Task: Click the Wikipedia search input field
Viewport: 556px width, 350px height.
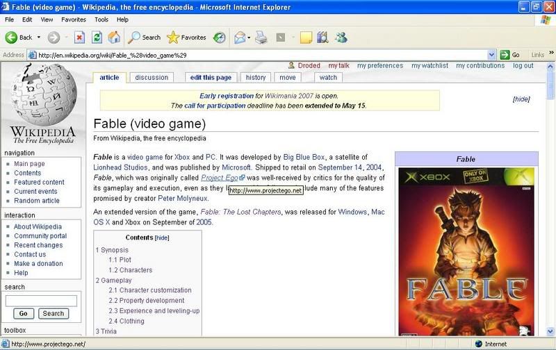Action: (x=41, y=301)
